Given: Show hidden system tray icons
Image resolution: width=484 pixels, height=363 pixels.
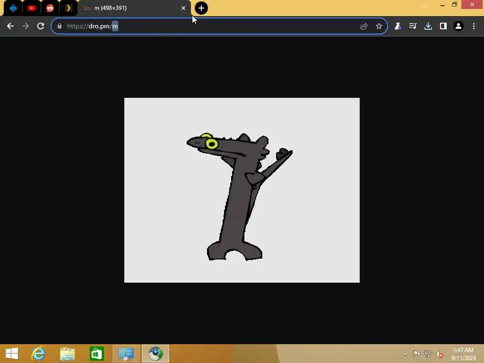Looking at the screenshot, I should [x=405, y=354].
